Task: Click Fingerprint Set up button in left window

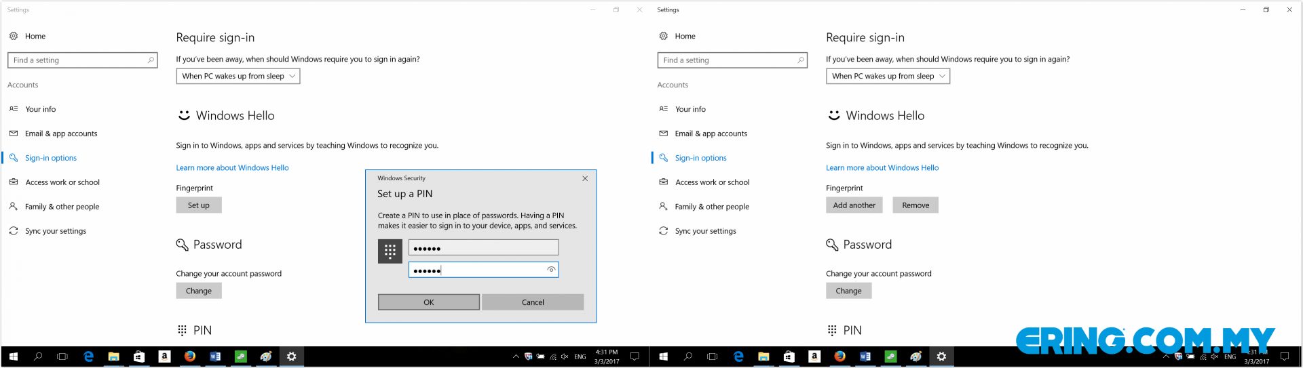Action: click(199, 205)
